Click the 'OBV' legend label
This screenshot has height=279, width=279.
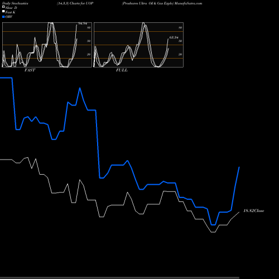9,17
